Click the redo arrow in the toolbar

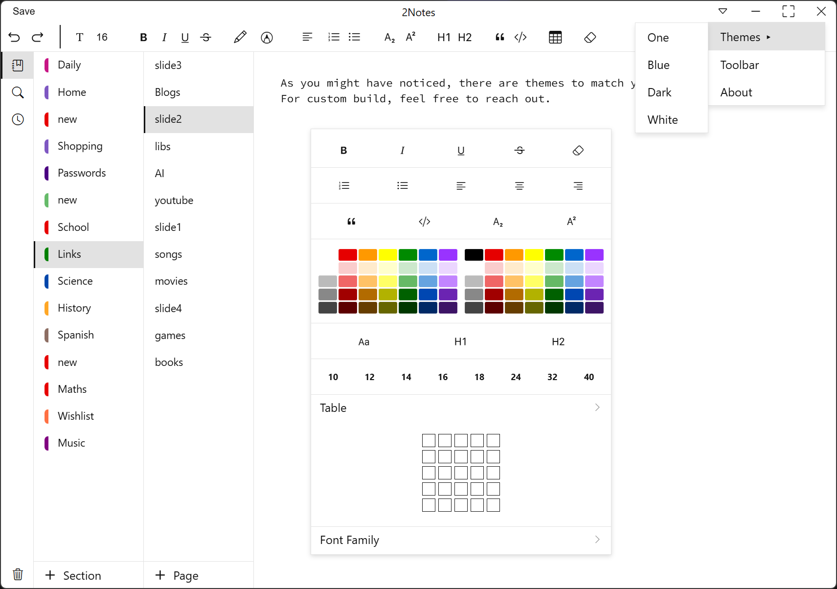(38, 37)
